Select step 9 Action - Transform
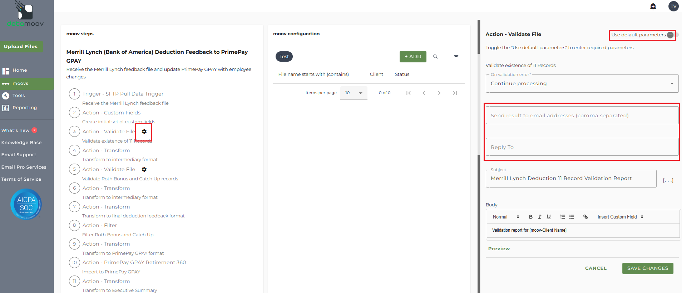Viewport: 682px width, 293px height. (106, 244)
